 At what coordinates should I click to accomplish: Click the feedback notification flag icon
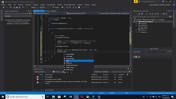click(136, 1)
